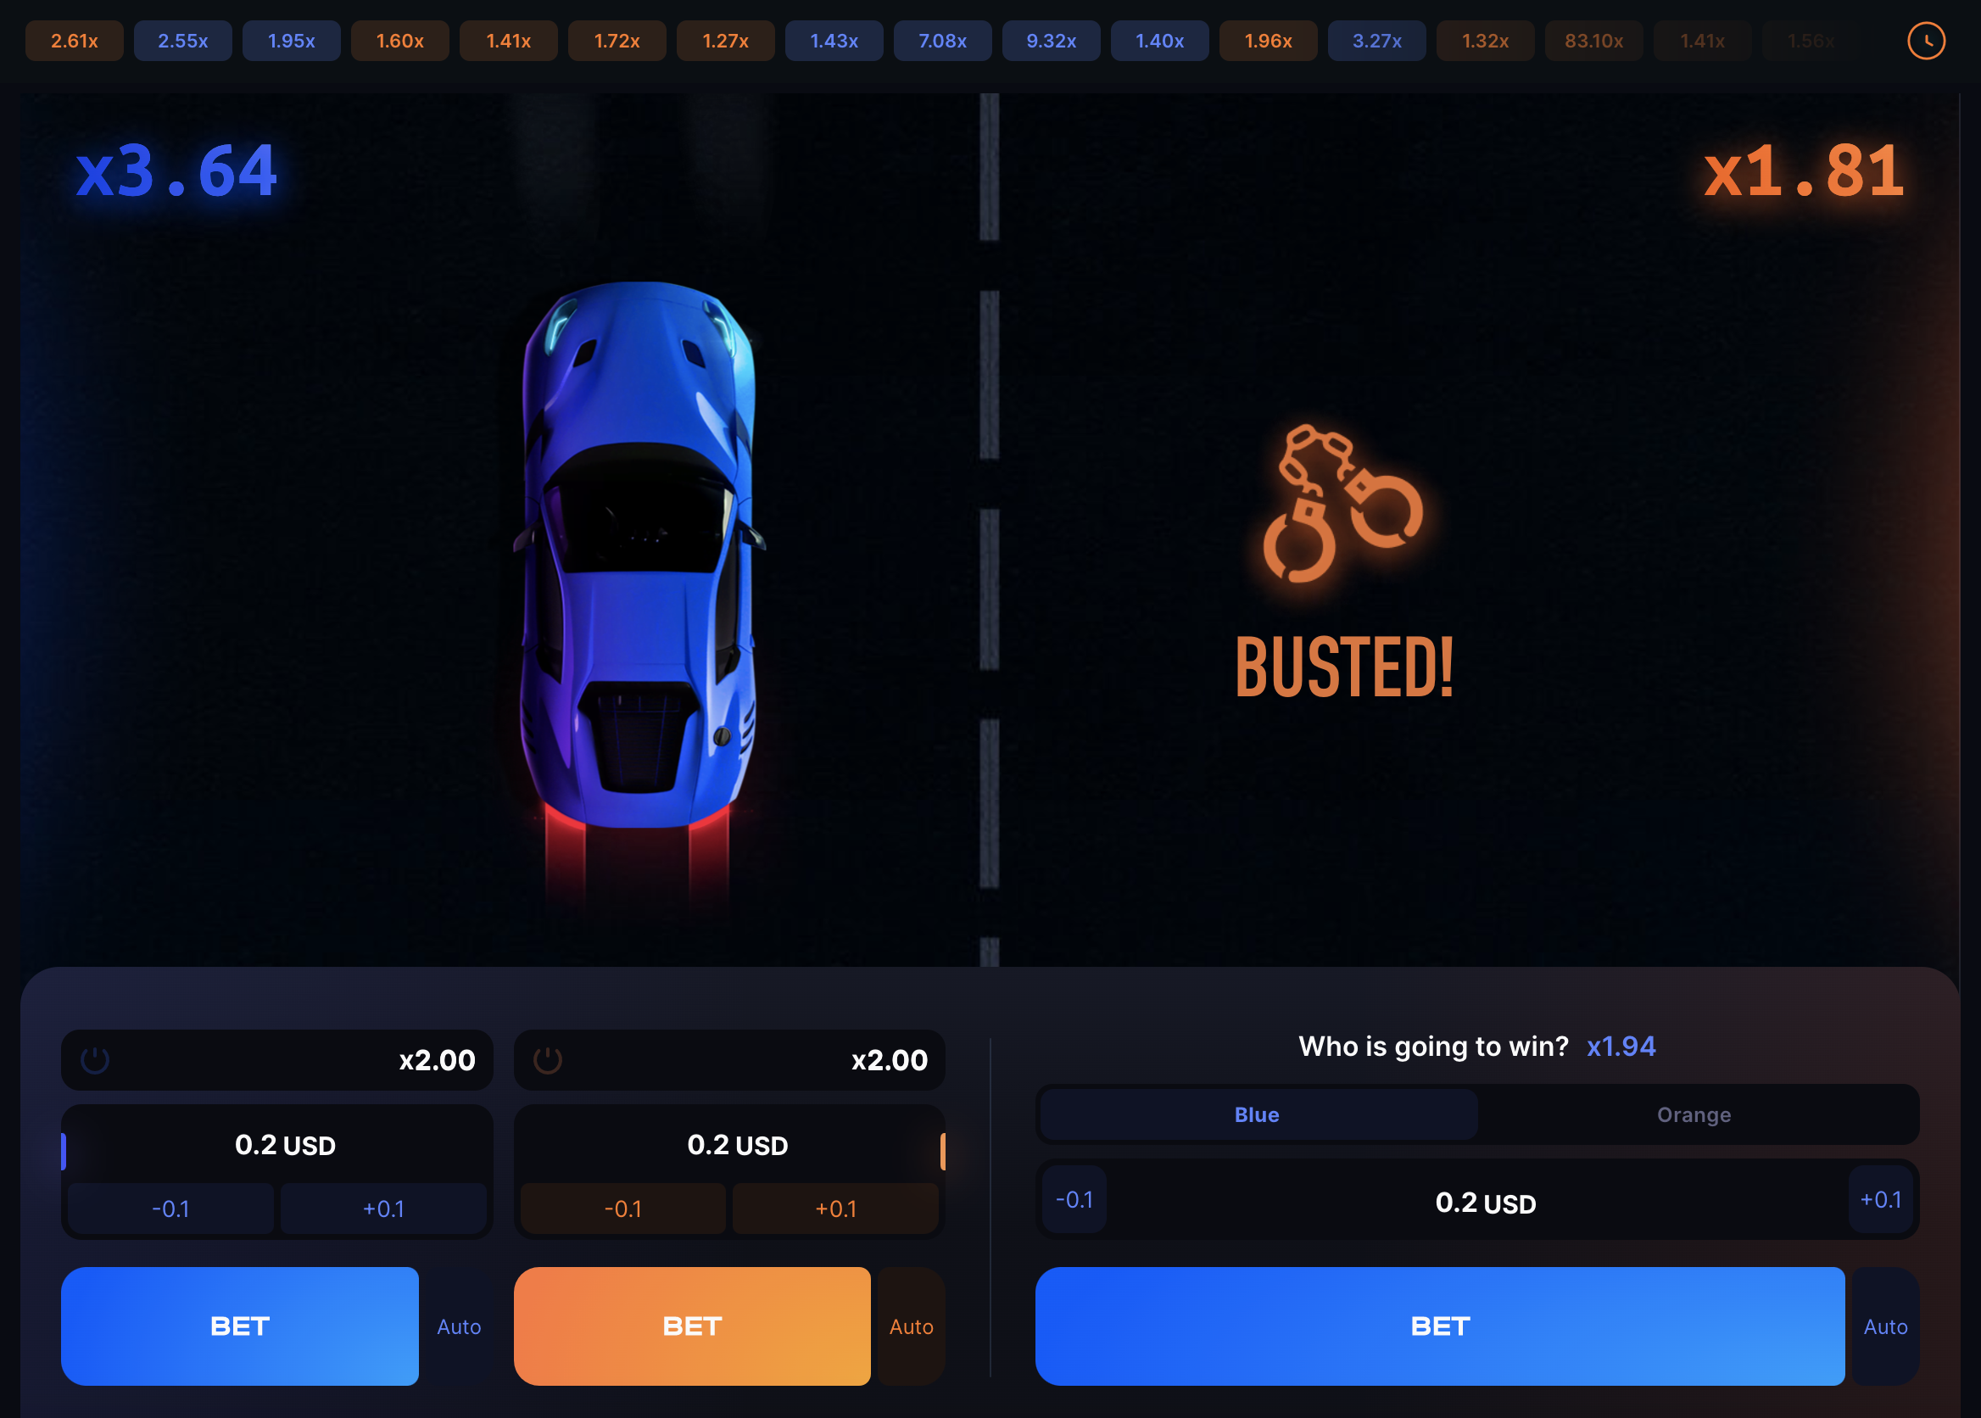The image size is (1981, 1418).
Task: Click the blue sports car
Action: pos(639,554)
